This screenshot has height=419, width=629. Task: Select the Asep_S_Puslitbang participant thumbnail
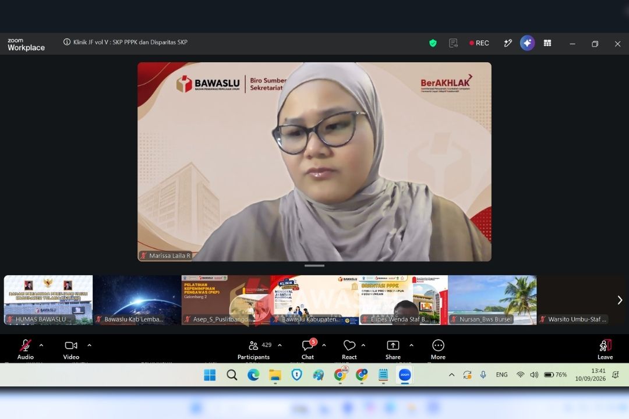pos(226,300)
